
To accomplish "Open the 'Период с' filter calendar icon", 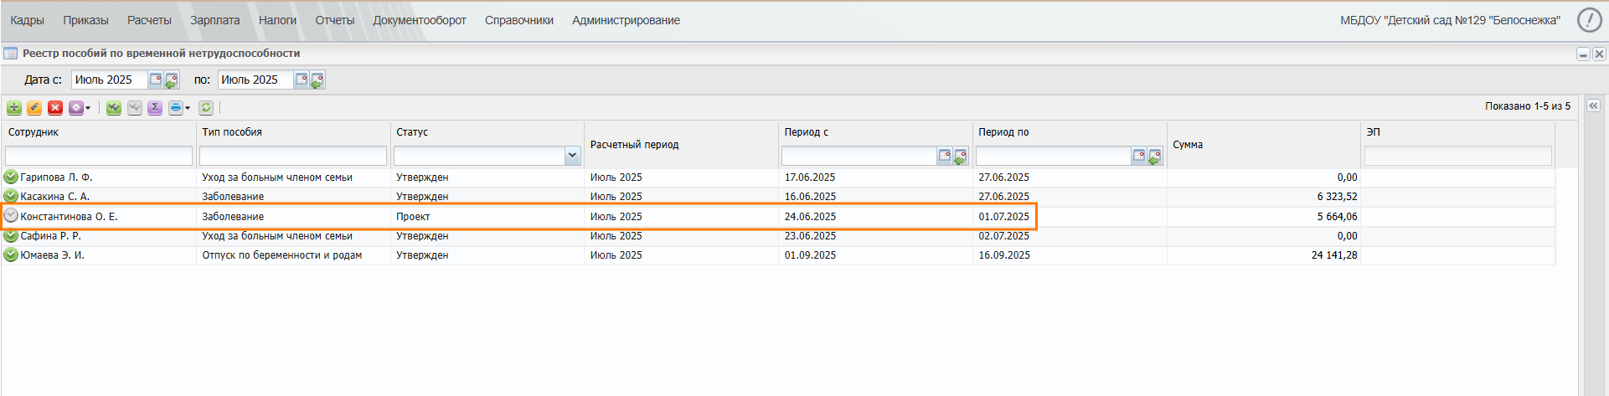I will click(x=945, y=156).
